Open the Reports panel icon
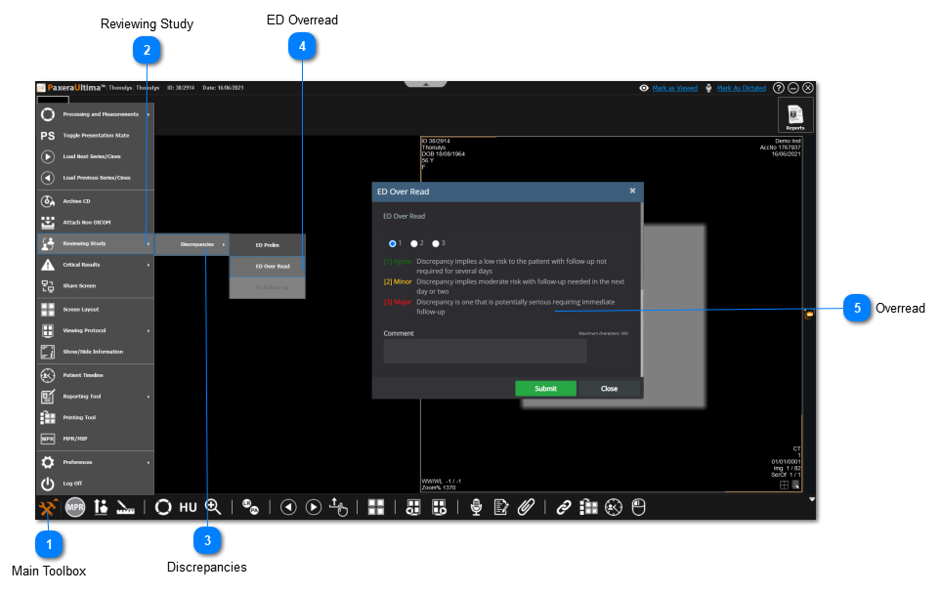 795,115
